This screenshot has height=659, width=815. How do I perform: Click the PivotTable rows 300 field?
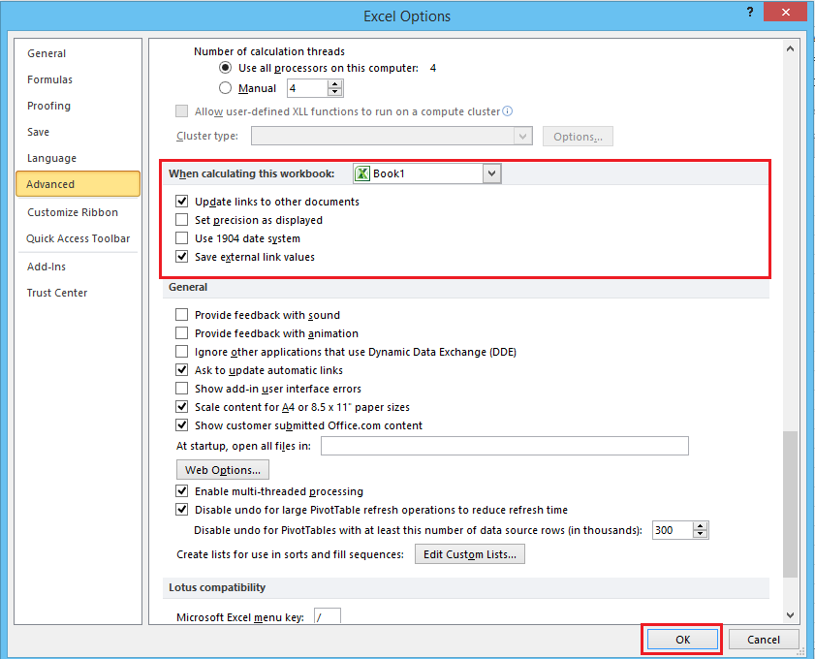pyautogui.click(x=673, y=530)
